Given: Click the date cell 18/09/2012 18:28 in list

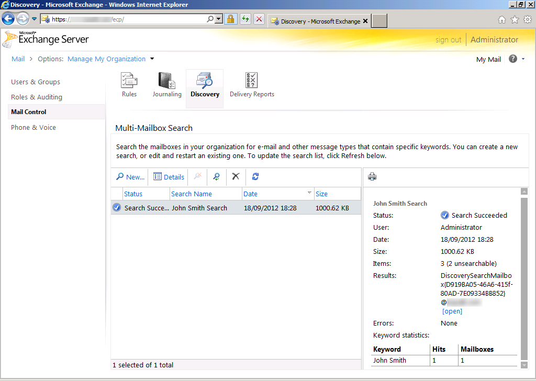Looking at the screenshot, I should click(x=270, y=208).
